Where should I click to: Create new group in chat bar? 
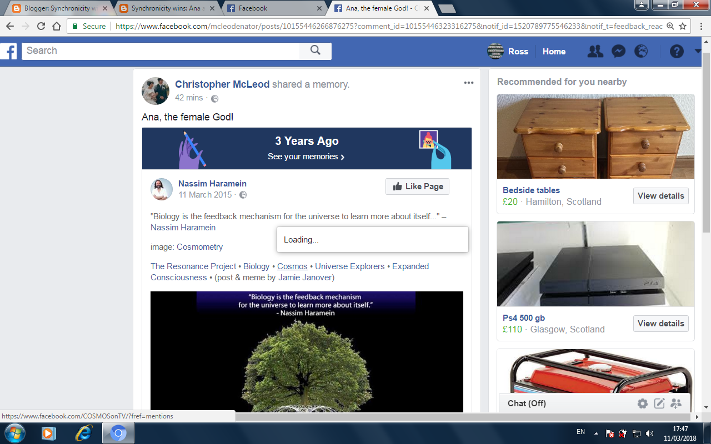pyautogui.click(x=676, y=403)
